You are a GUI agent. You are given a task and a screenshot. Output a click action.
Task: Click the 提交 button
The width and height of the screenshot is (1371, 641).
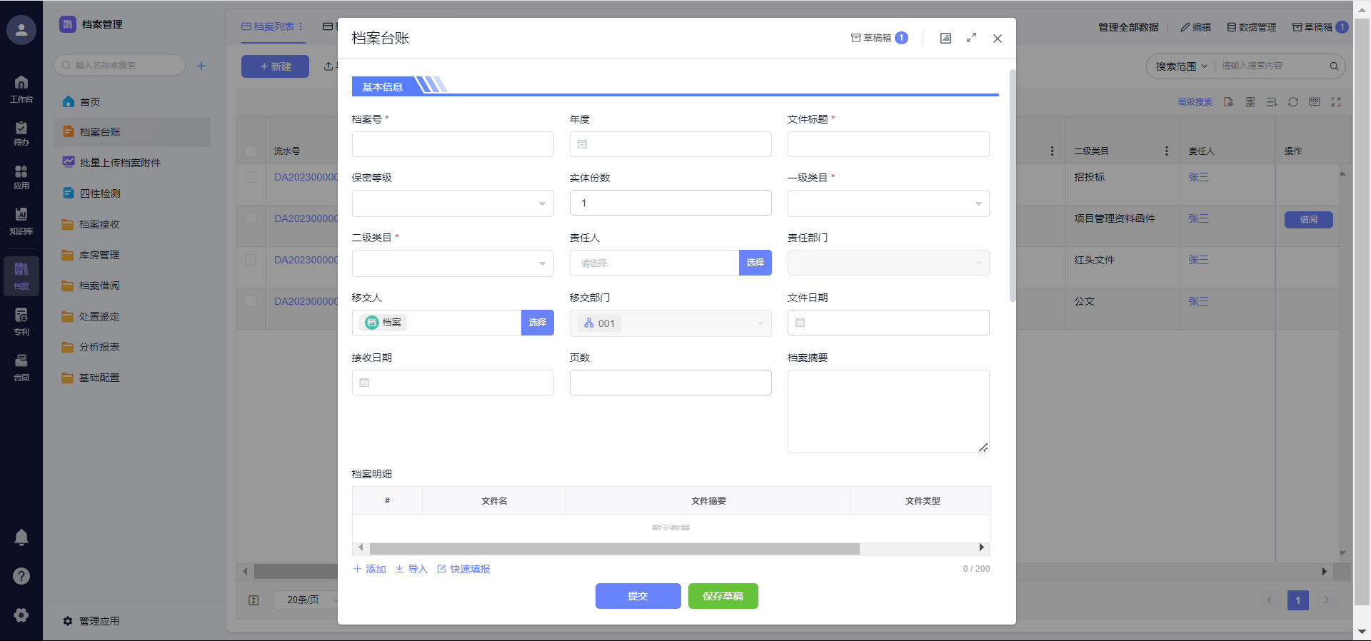click(638, 596)
